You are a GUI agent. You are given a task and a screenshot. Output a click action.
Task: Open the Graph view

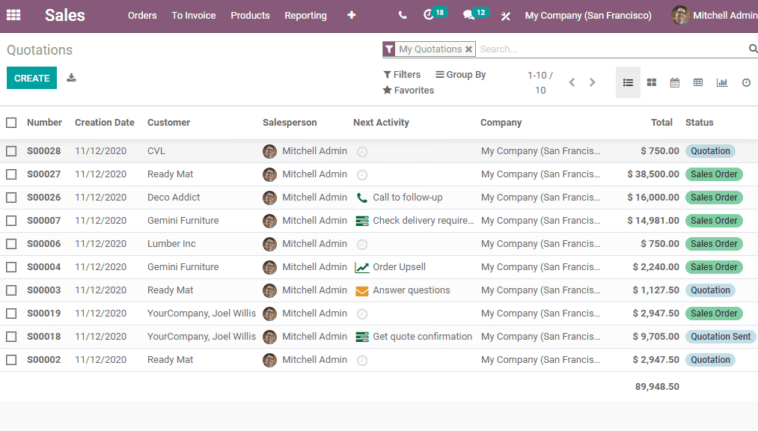tap(721, 82)
